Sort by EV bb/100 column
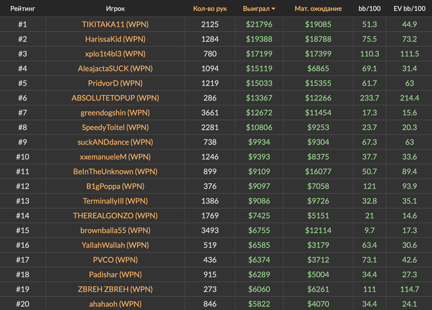Image resolution: width=432 pixels, height=310 pixels. point(409,9)
